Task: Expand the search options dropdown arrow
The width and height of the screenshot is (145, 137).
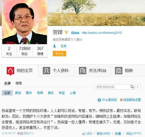Action: tap(137, 87)
